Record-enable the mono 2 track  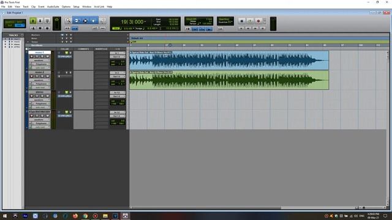tap(31, 76)
